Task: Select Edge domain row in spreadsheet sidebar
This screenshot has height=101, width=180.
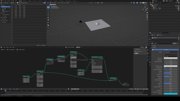Action: [x=6, y=8]
